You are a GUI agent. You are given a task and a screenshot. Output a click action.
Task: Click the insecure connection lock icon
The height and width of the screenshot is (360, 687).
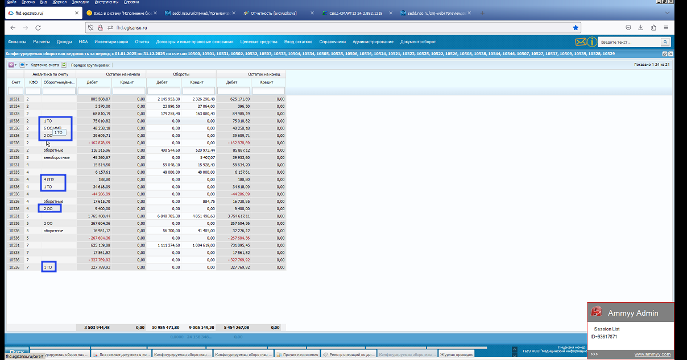[x=100, y=27]
